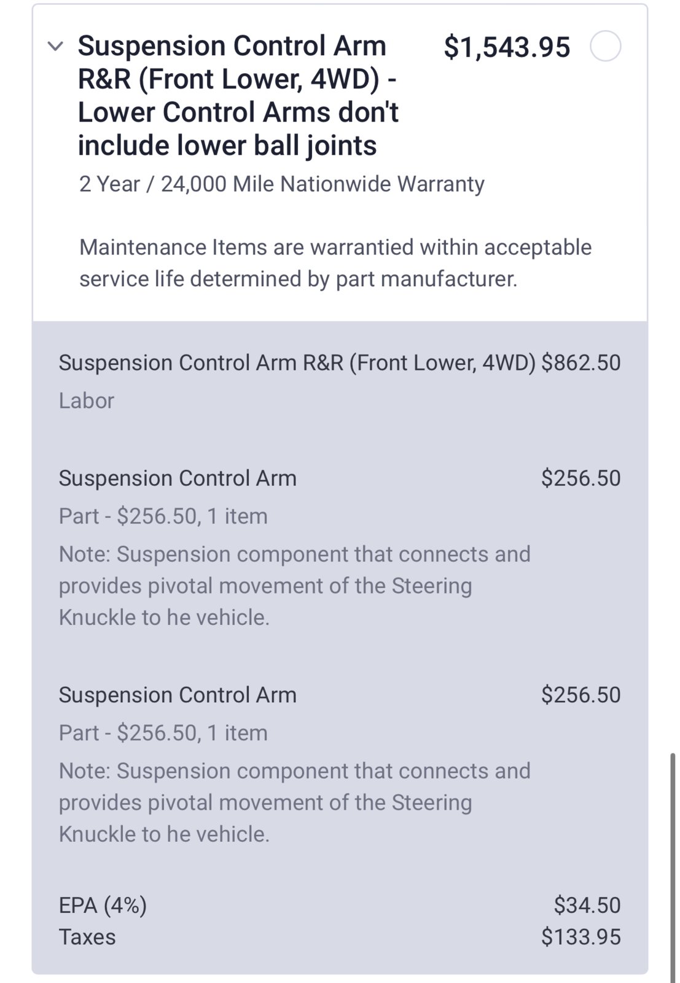This screenshot has width=680, height=983.
Task: Click the $1,543.95 total price
Action: point(507,47)
